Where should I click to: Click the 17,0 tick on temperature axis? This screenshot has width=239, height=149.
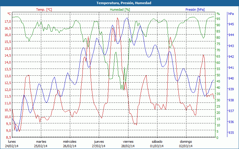tap(7, 21)
